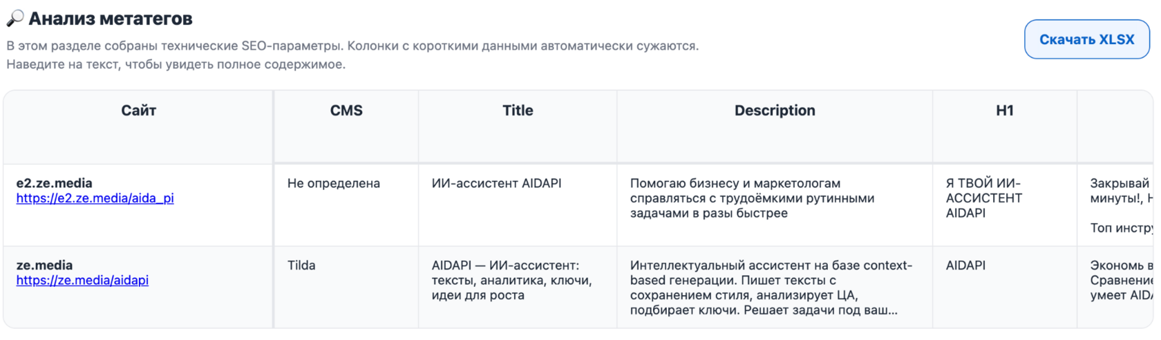Screen dimensions: 1161x340
Task: Click the magnifying glass icon beside the heading
Action: [15, 19]
